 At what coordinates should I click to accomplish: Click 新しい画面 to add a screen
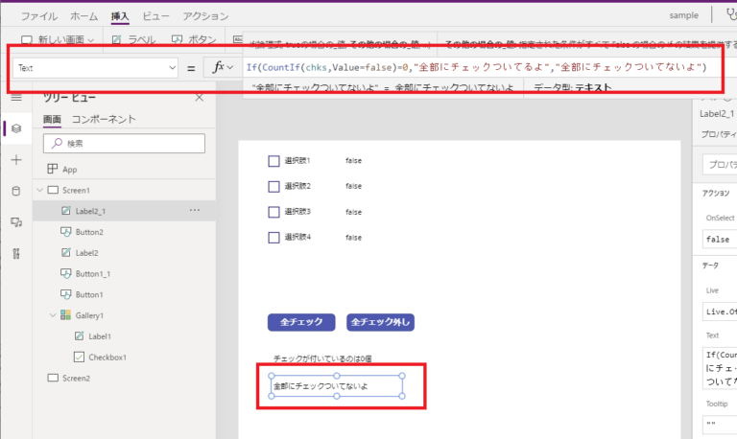58,40
